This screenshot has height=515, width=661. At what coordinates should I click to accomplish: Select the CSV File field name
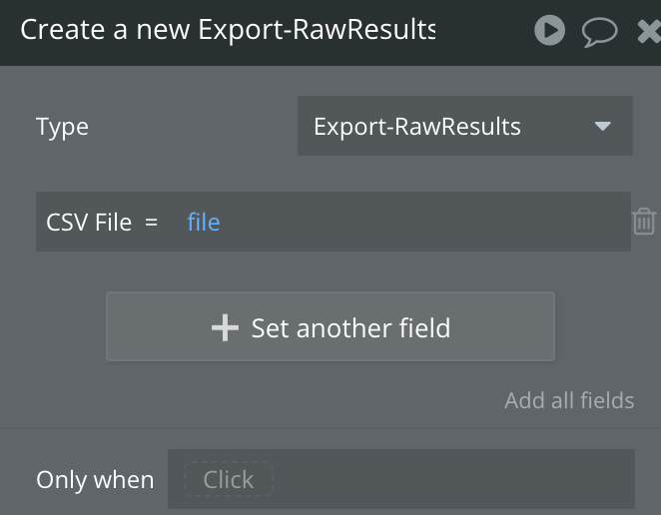[89, 223]
